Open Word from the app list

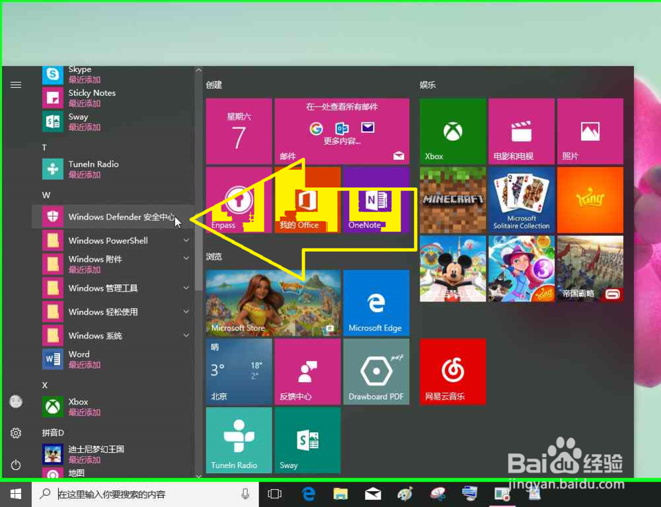click(x=113, y=359)
